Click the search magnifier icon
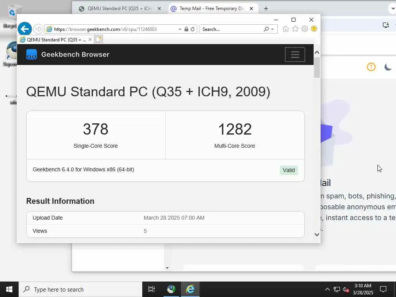 pos(266,29)
